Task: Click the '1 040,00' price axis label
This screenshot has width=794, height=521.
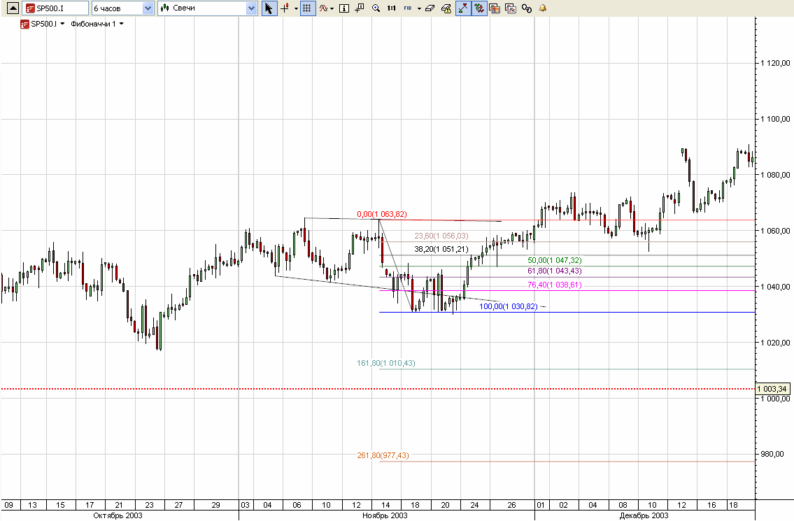Action: (x=775, y=287)
